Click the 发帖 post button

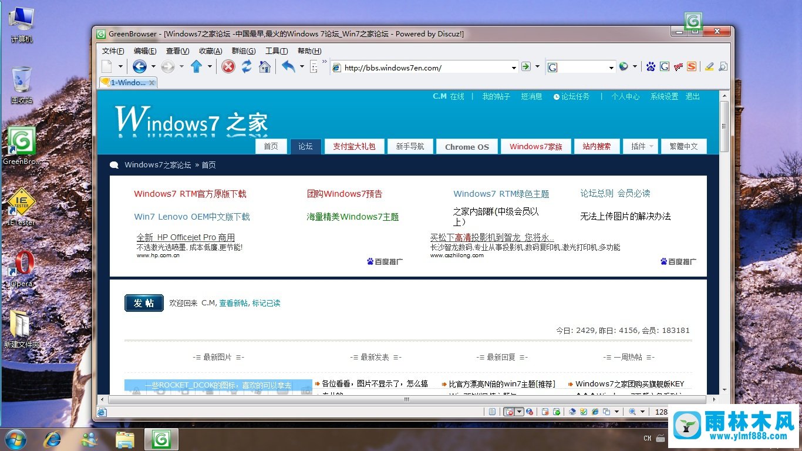144,303
